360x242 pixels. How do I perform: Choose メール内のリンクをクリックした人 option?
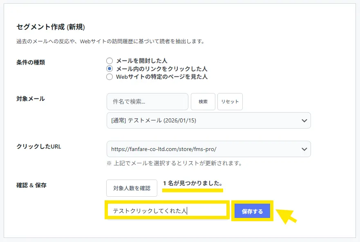tap(110, 69)
